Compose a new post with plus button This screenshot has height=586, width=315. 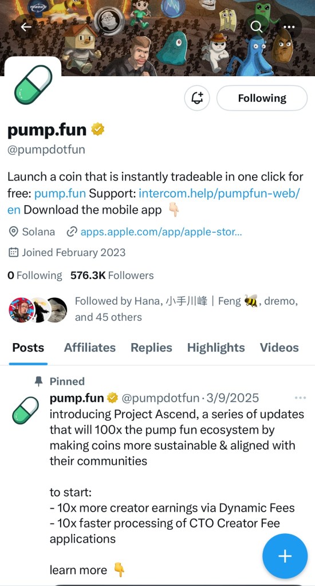pos(285,556)
